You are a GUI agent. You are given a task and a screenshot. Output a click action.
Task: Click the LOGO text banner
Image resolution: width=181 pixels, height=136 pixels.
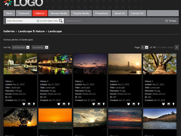point(28,3)
